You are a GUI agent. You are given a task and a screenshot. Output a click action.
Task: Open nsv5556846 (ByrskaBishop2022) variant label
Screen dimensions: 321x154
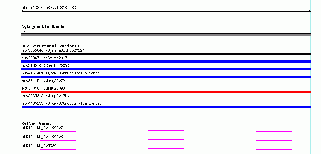(53, 50)
